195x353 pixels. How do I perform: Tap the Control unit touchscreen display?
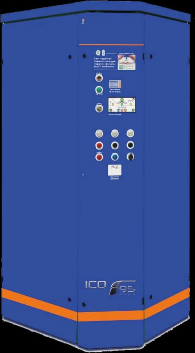pos(122,105)
